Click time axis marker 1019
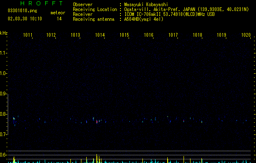The height and width of the screenshot is (163, 256). (x=221, y=35)
